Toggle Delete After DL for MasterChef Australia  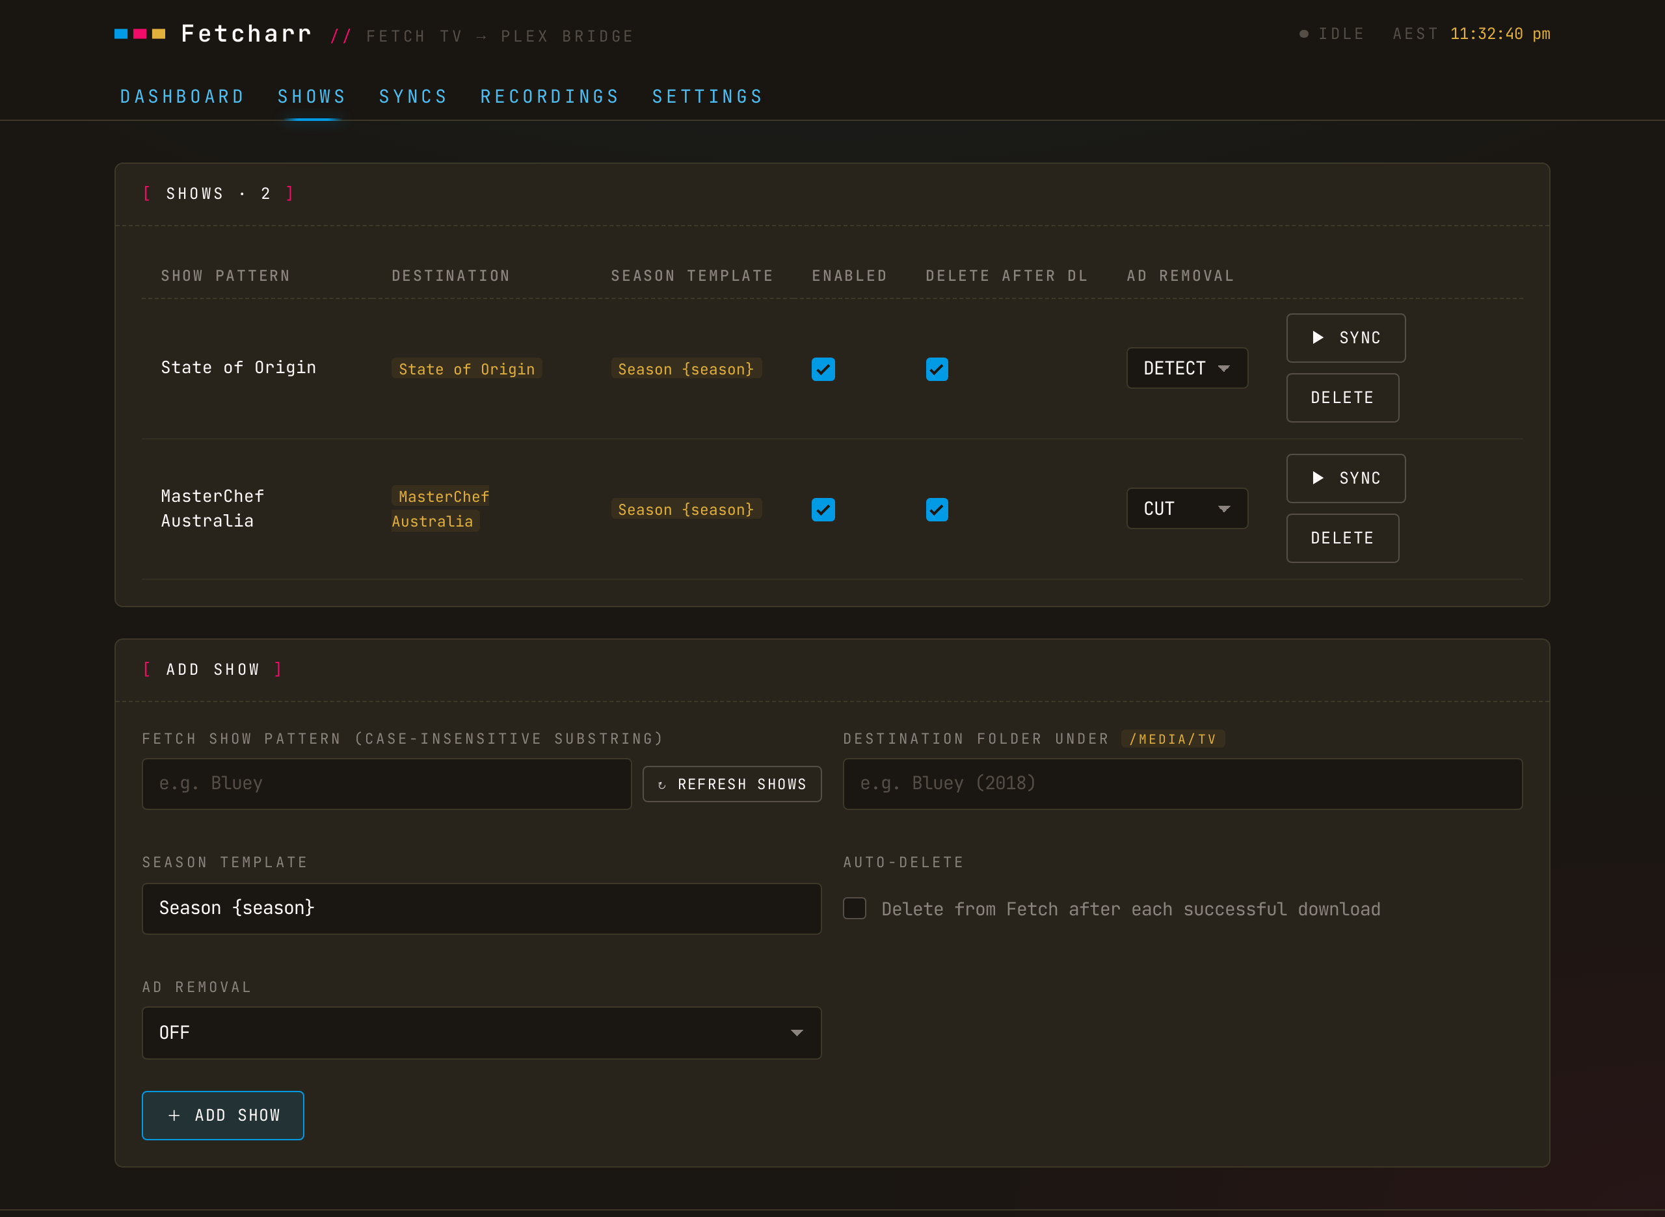[x=937, y=510]
